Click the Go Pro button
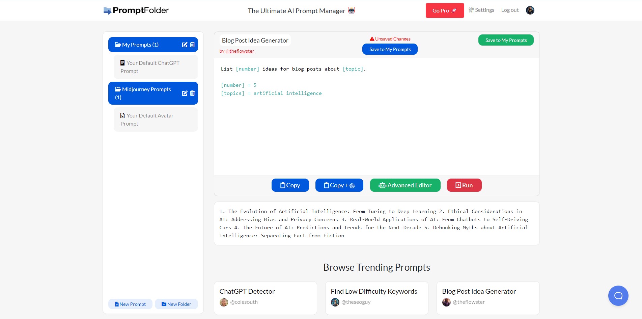The height and width of the screenshot is (319, 642). click(x=445, y=10)
